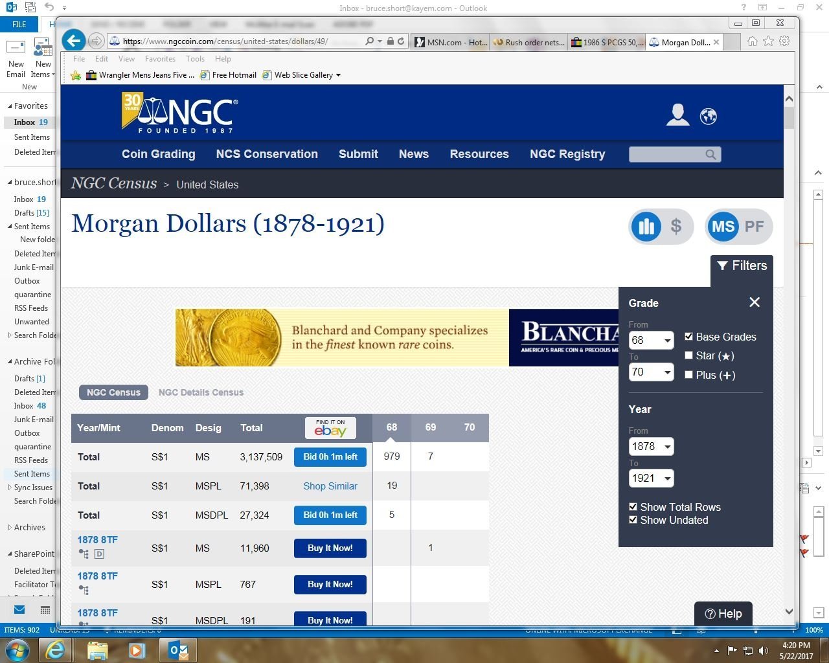Click the Shop Similar link

[330, 486]
